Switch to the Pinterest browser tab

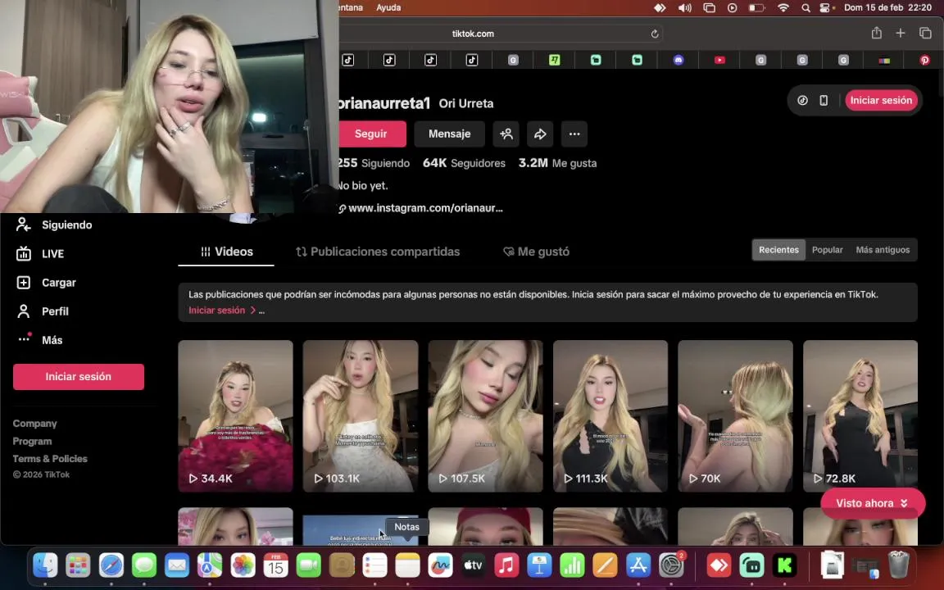[x=924, y=60]
